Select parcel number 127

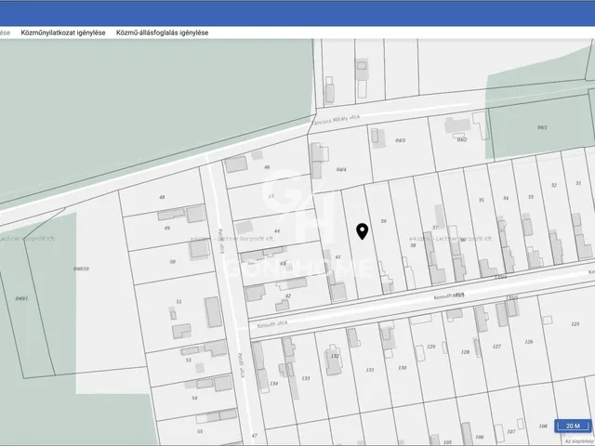click(x=496, y=346)
